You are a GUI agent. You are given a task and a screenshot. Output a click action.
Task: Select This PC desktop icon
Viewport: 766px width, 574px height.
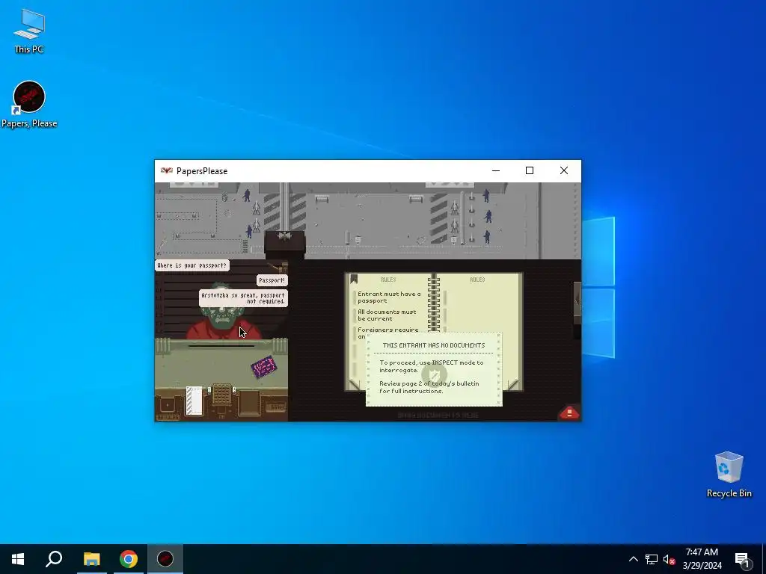coord(29,31)
